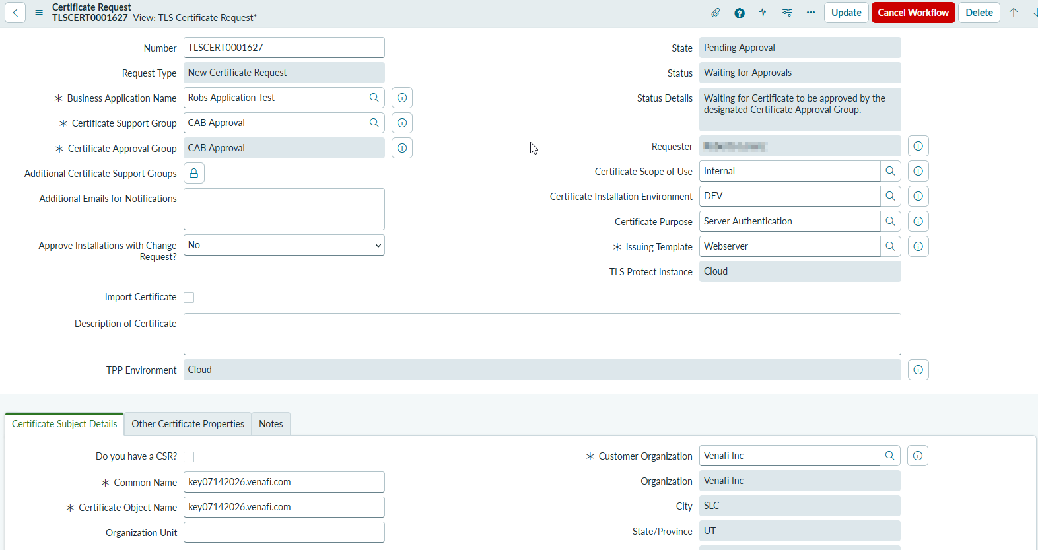Unlock Additional Certificate Support Groups field
This screenshot has width=1038, height=550.
[x=194, y=173]
